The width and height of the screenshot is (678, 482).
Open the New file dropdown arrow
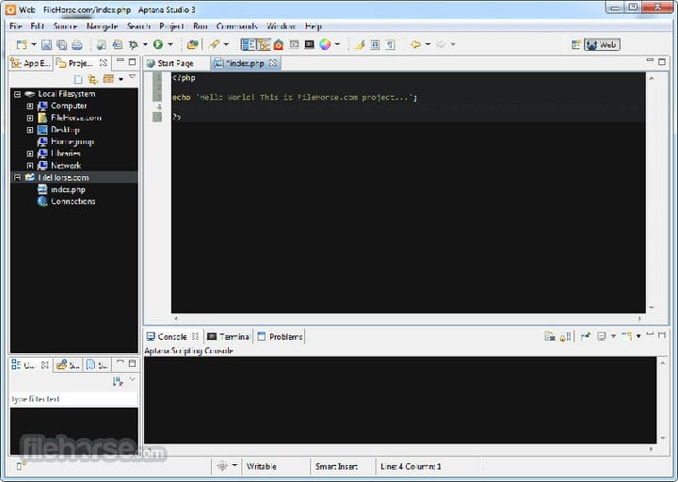(x=33, y=44)
